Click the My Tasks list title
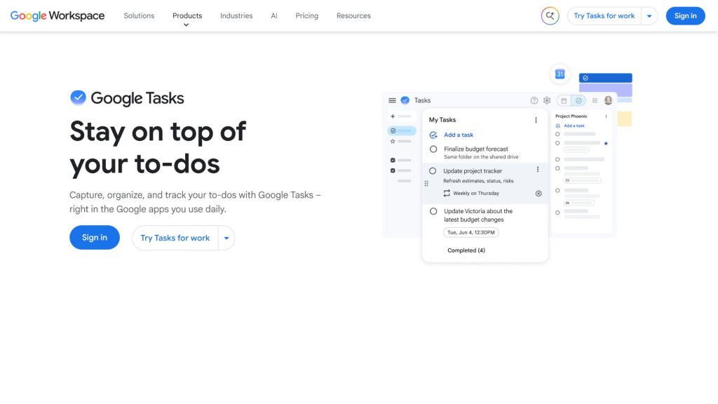718x404 pixels. pyautogui.click(x=442, y=120)
